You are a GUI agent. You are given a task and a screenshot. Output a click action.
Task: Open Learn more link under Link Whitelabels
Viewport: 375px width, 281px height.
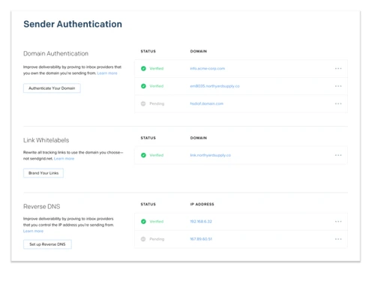tap(64, 159)
